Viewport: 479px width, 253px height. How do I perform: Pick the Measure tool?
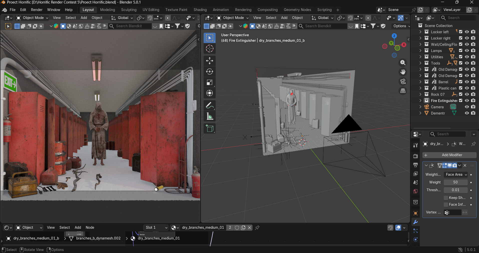click(209, 116)
